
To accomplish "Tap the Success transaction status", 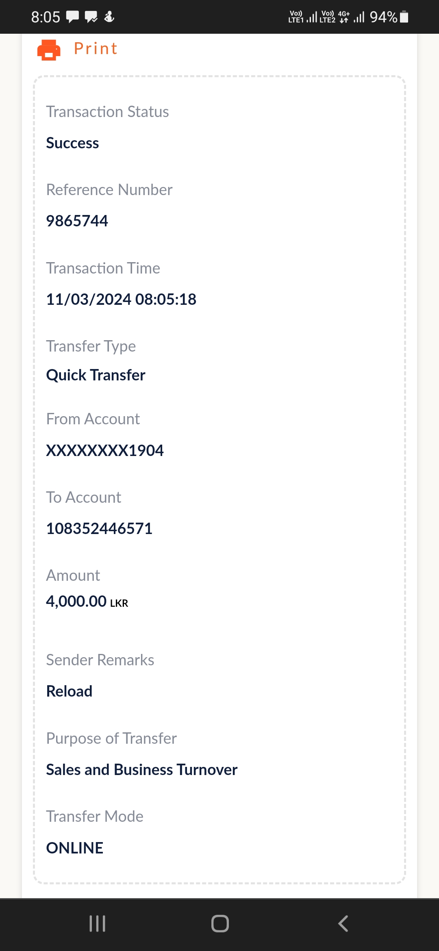I will tap(72, 143).
